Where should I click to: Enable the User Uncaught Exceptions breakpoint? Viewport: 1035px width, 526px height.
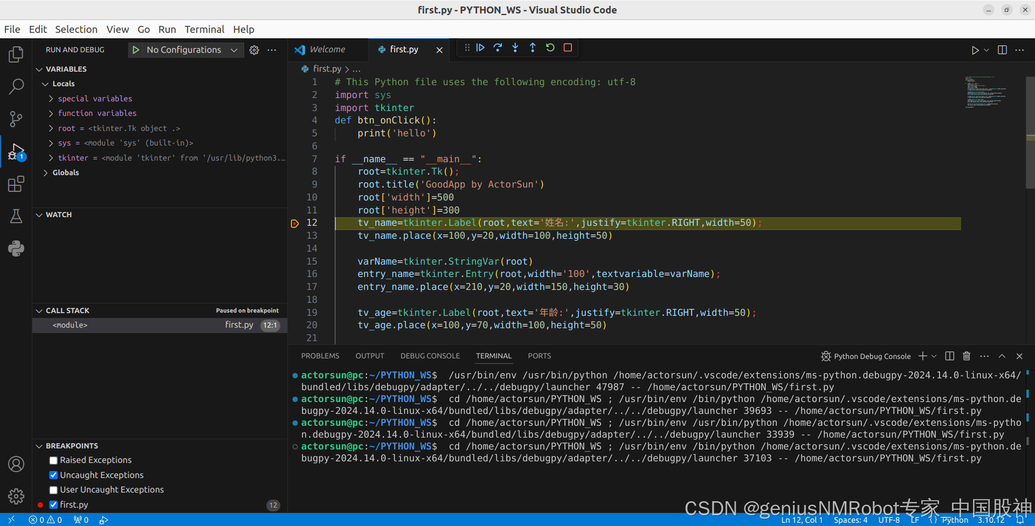point(53,489)
